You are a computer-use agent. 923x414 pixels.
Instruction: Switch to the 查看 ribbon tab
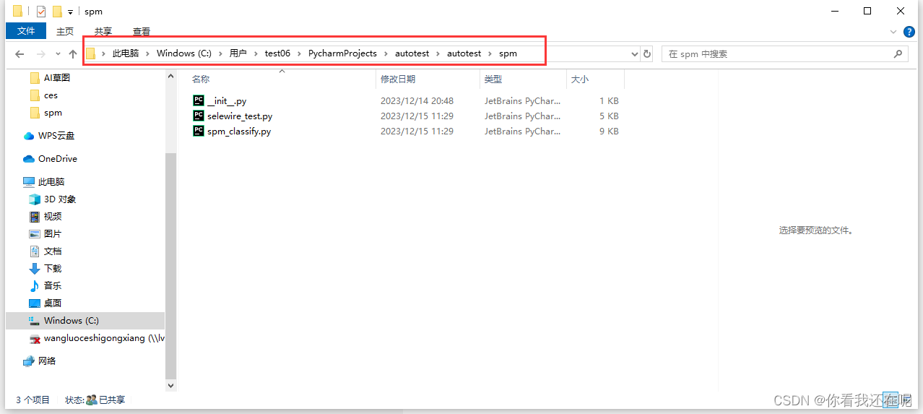point(142,31)
